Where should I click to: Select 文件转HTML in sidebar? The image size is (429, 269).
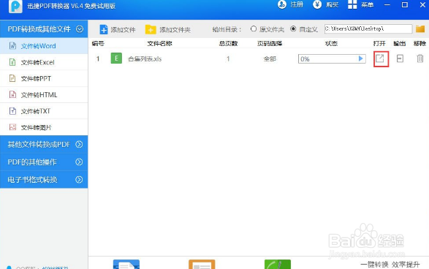click(44, 95)
